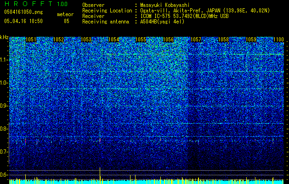Click the 1056 time marker
The width and height of the screenshot is (289, 184).
169,40
